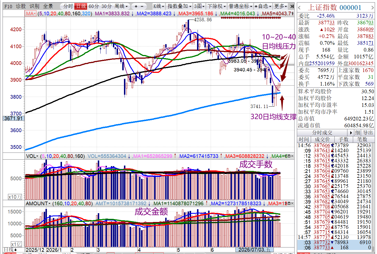Open the K线 chart type dropdown
377x254 pixels.
click(x=159, y=6)
